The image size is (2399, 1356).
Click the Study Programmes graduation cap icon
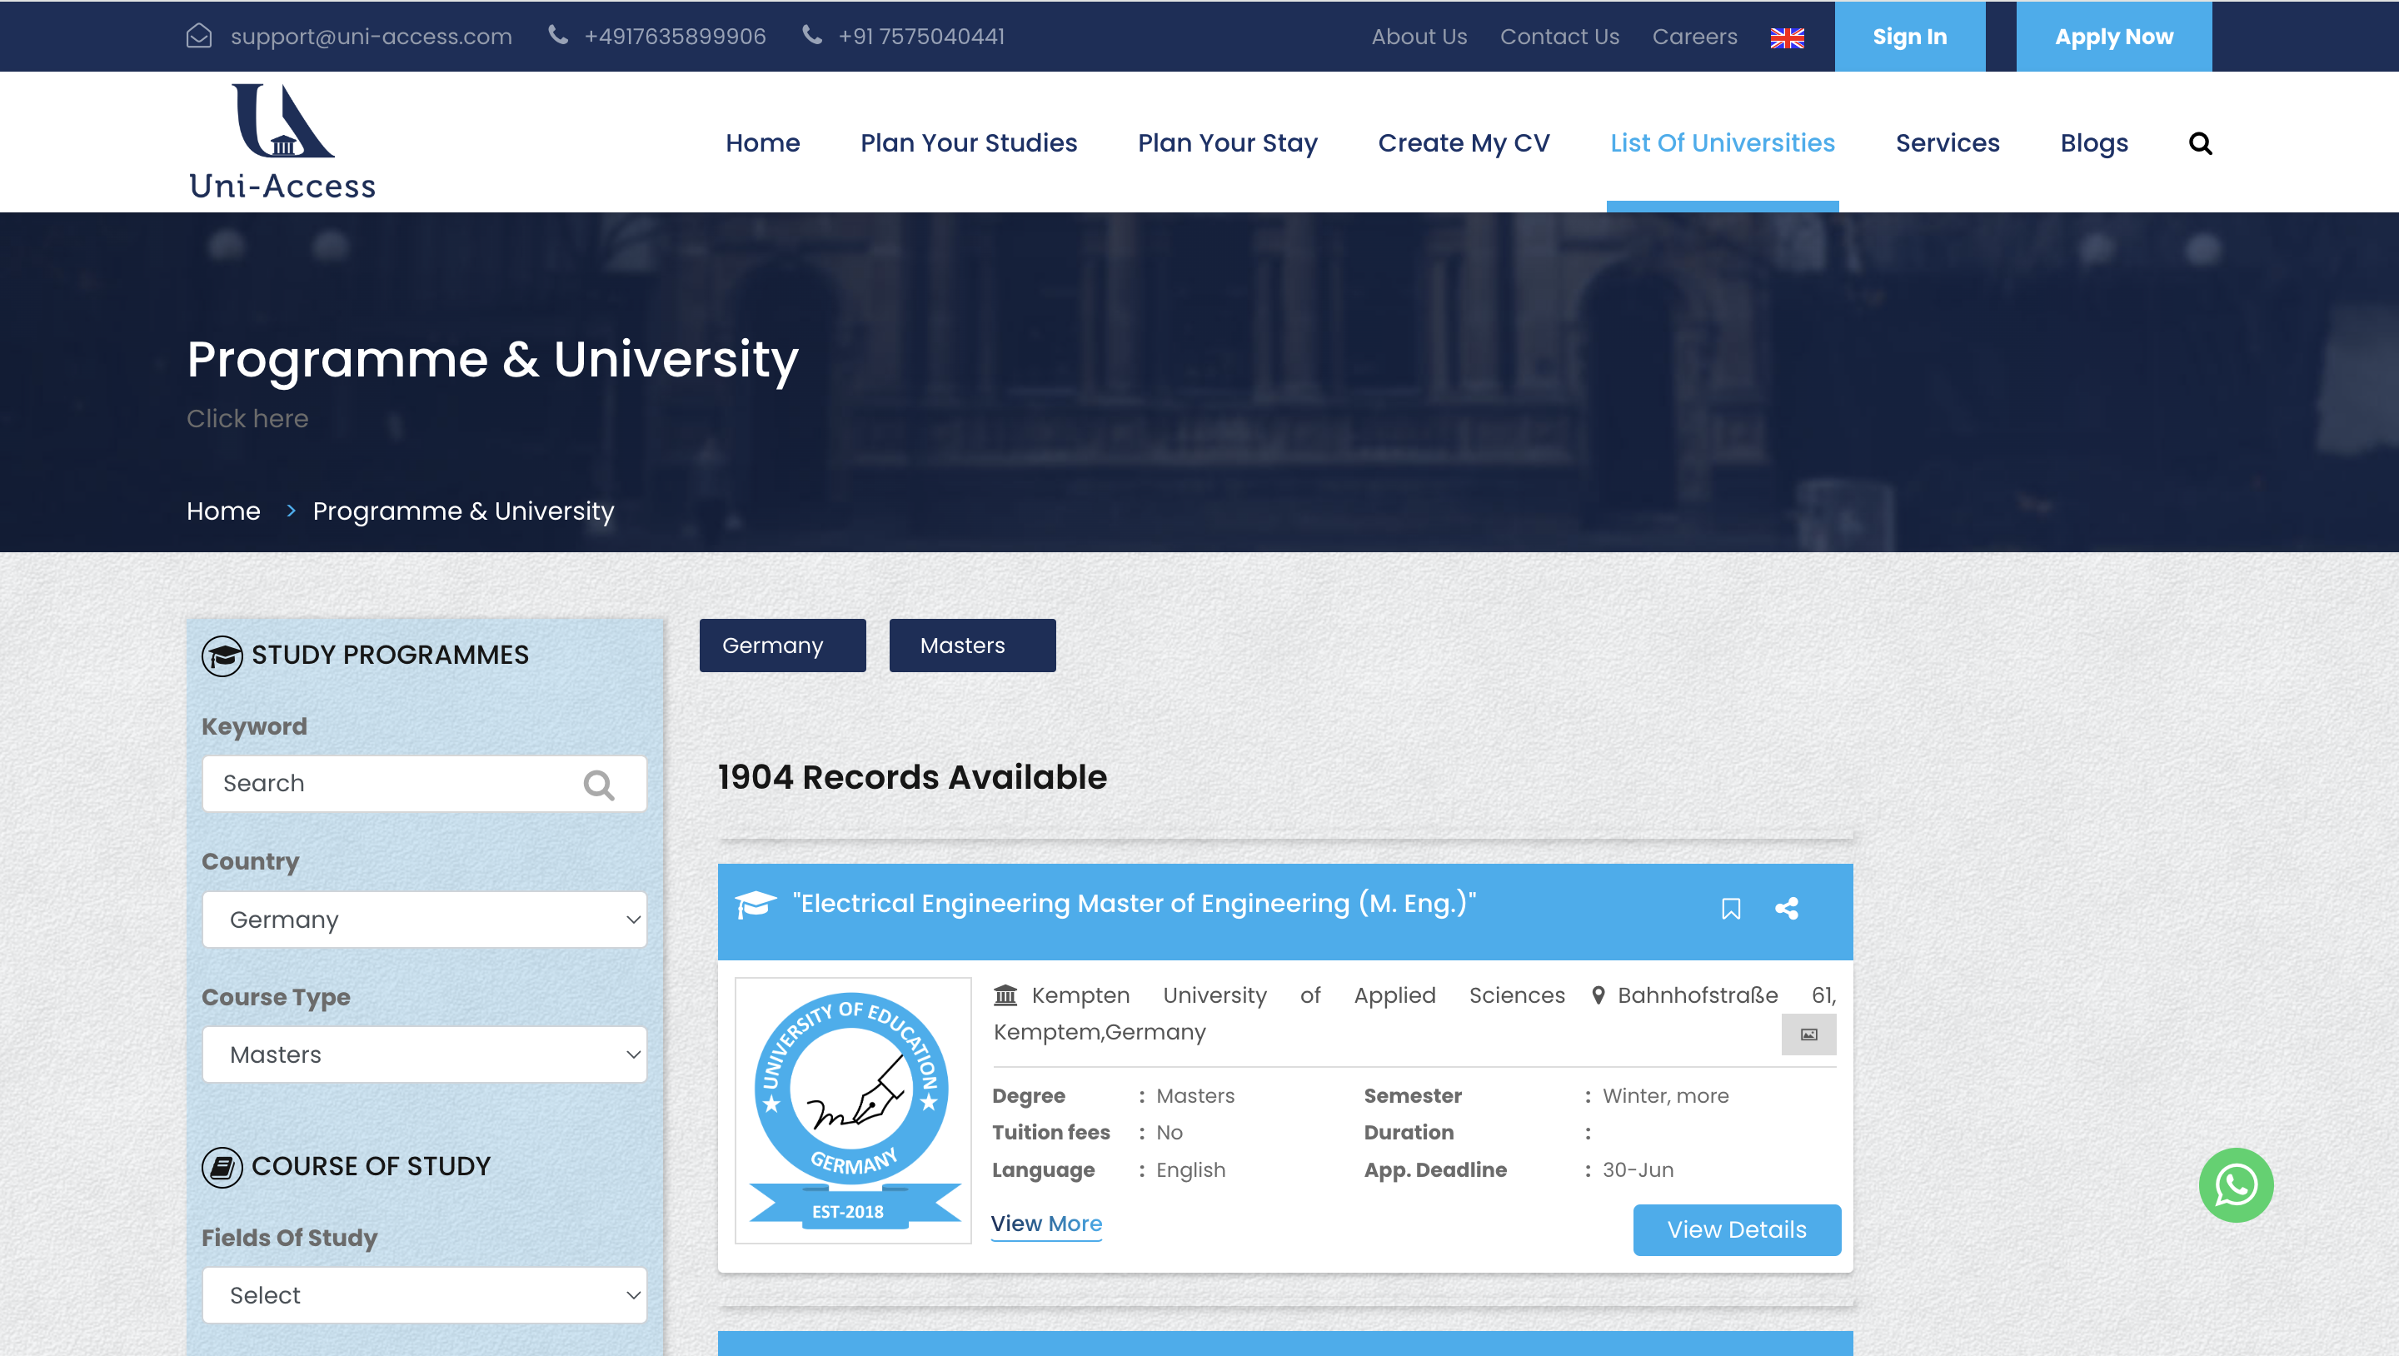[x=222, y=656]
